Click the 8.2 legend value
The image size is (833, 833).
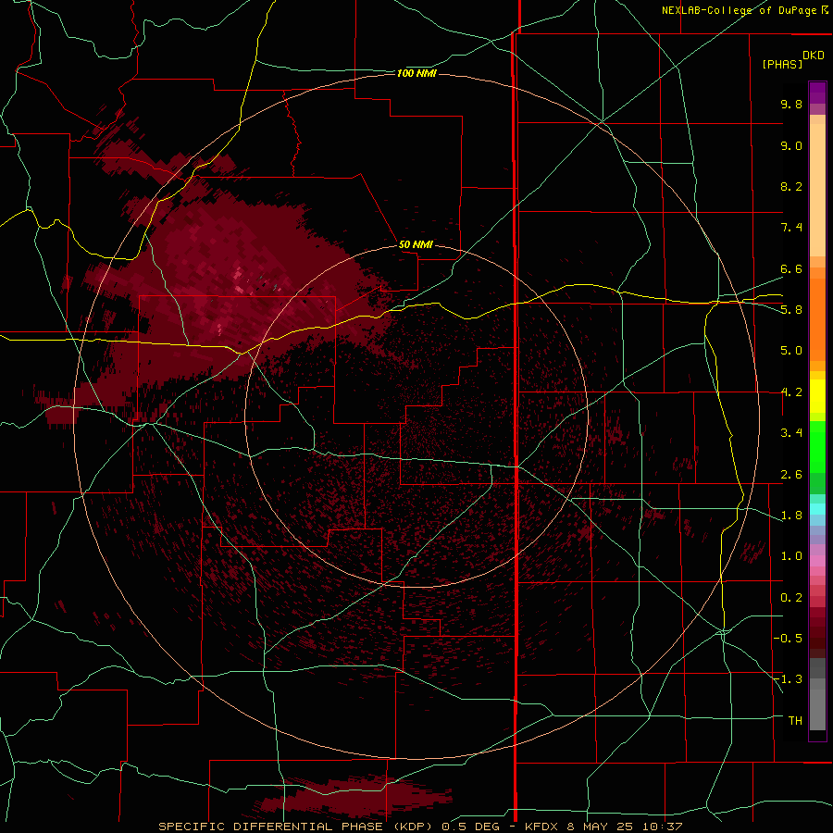point(791,186)
